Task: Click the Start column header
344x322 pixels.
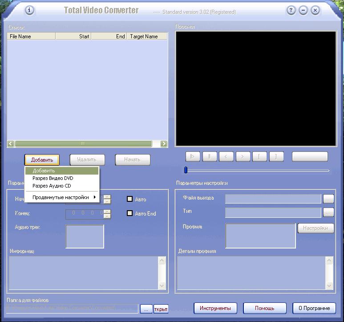Action: tap(73, 36)
